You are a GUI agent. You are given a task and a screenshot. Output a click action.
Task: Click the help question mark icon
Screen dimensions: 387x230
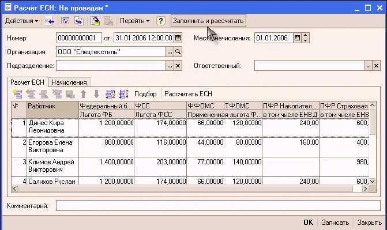click(x=161, y=21)
